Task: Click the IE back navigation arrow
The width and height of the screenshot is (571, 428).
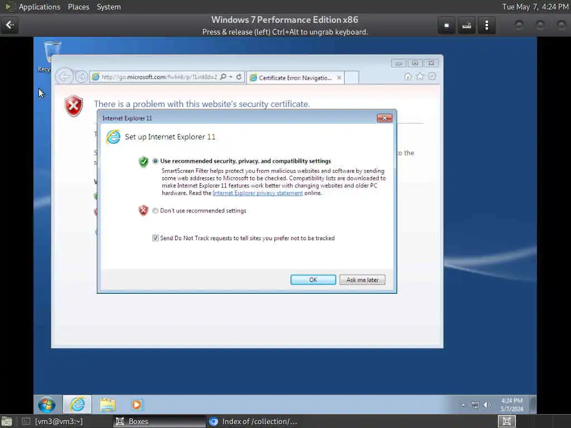Action: click(x=65, y=77)
